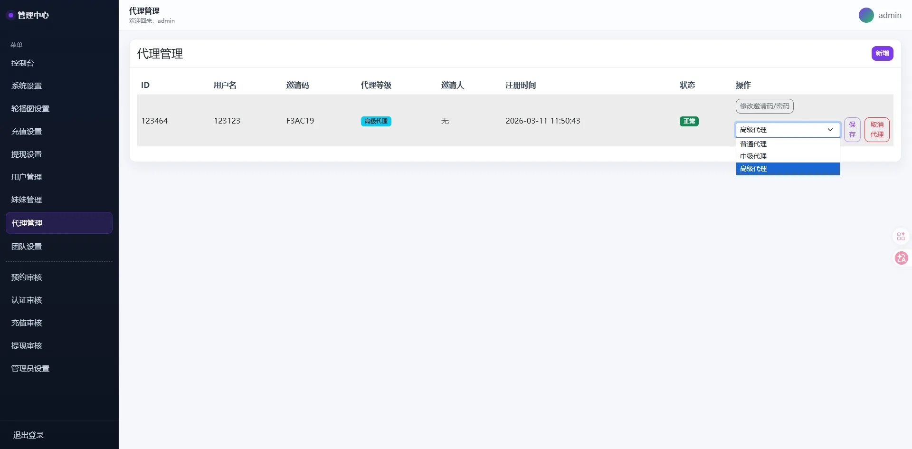Click the purple dot logo icon

click(x=10, y=15)
